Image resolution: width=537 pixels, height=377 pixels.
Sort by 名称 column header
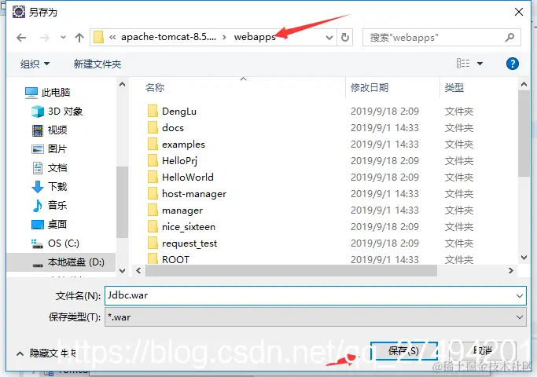pos(155,88)
